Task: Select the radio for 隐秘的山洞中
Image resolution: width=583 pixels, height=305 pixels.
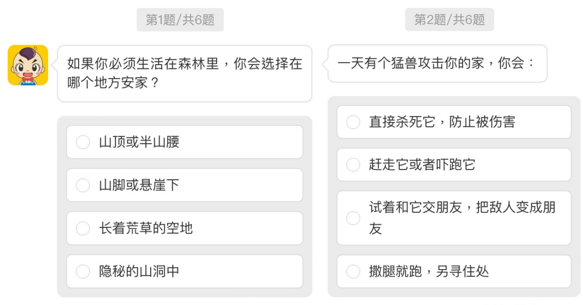Action: 83,271
